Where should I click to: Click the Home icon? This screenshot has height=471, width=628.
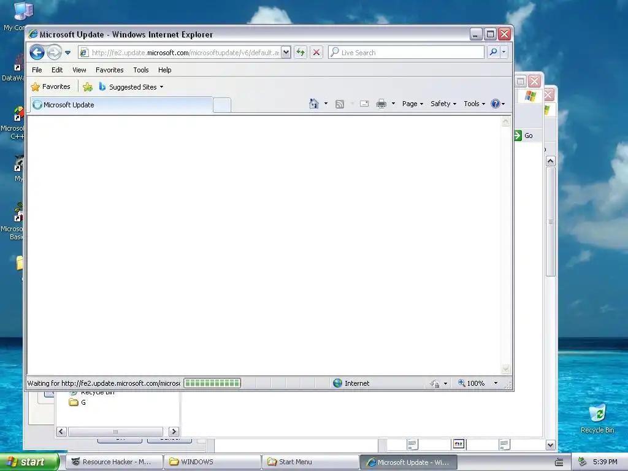coord(313,104)
